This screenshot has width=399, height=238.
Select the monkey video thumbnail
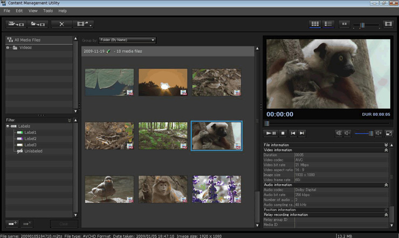pyautogui.click(x=163, y=189)
